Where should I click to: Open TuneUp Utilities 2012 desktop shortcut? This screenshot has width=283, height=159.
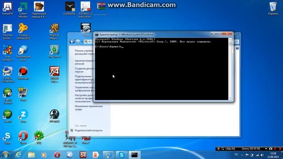(23, 31)
